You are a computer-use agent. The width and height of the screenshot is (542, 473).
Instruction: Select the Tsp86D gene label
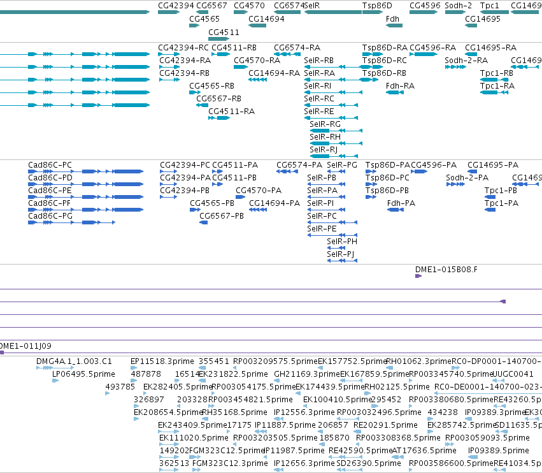(x=377, y=6)
